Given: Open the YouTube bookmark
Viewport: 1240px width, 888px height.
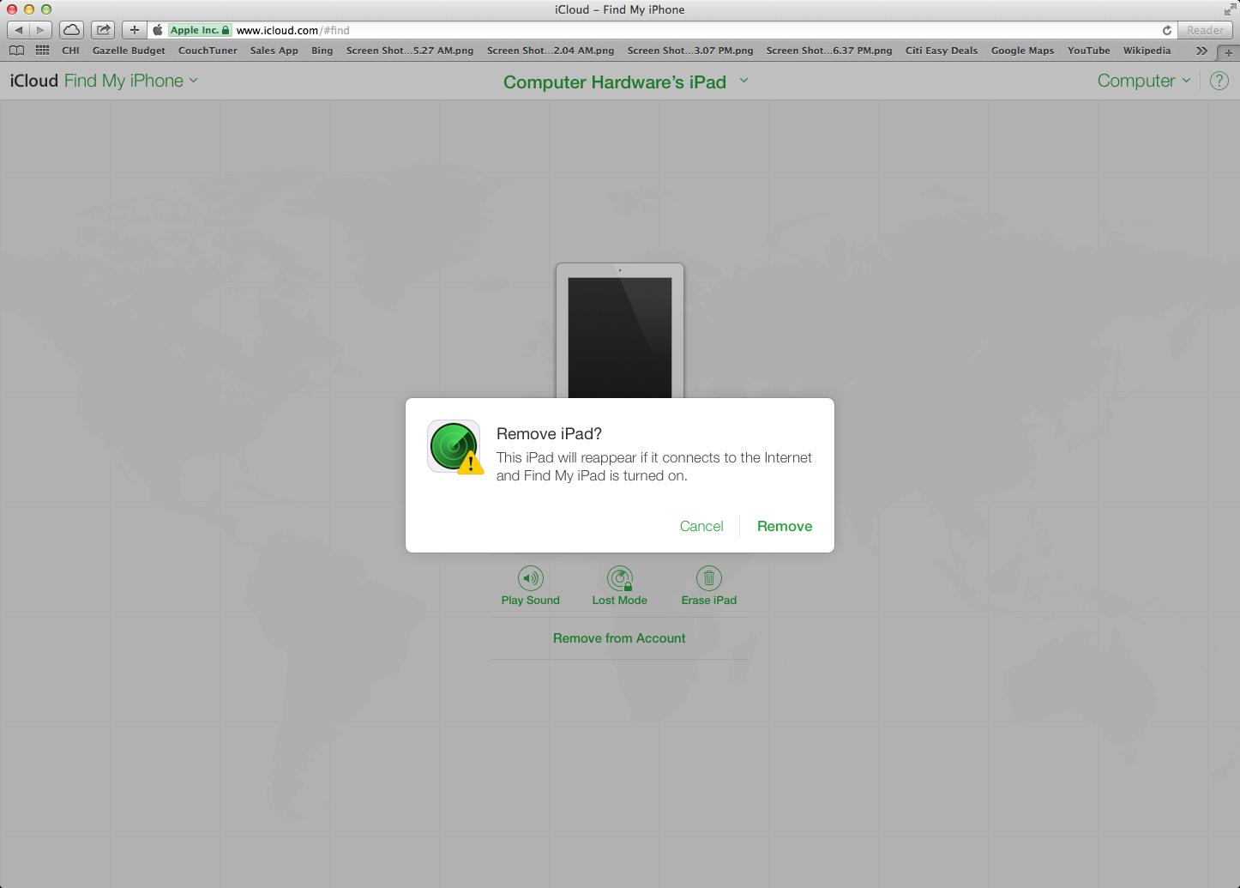Looking at the screenshot, I should [x=1089, y=51].
